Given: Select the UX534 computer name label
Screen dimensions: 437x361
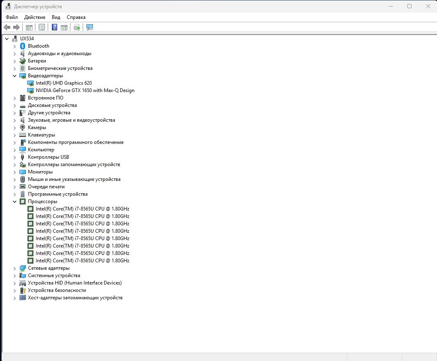Looking at the screenshot, I should coord(27,39).
